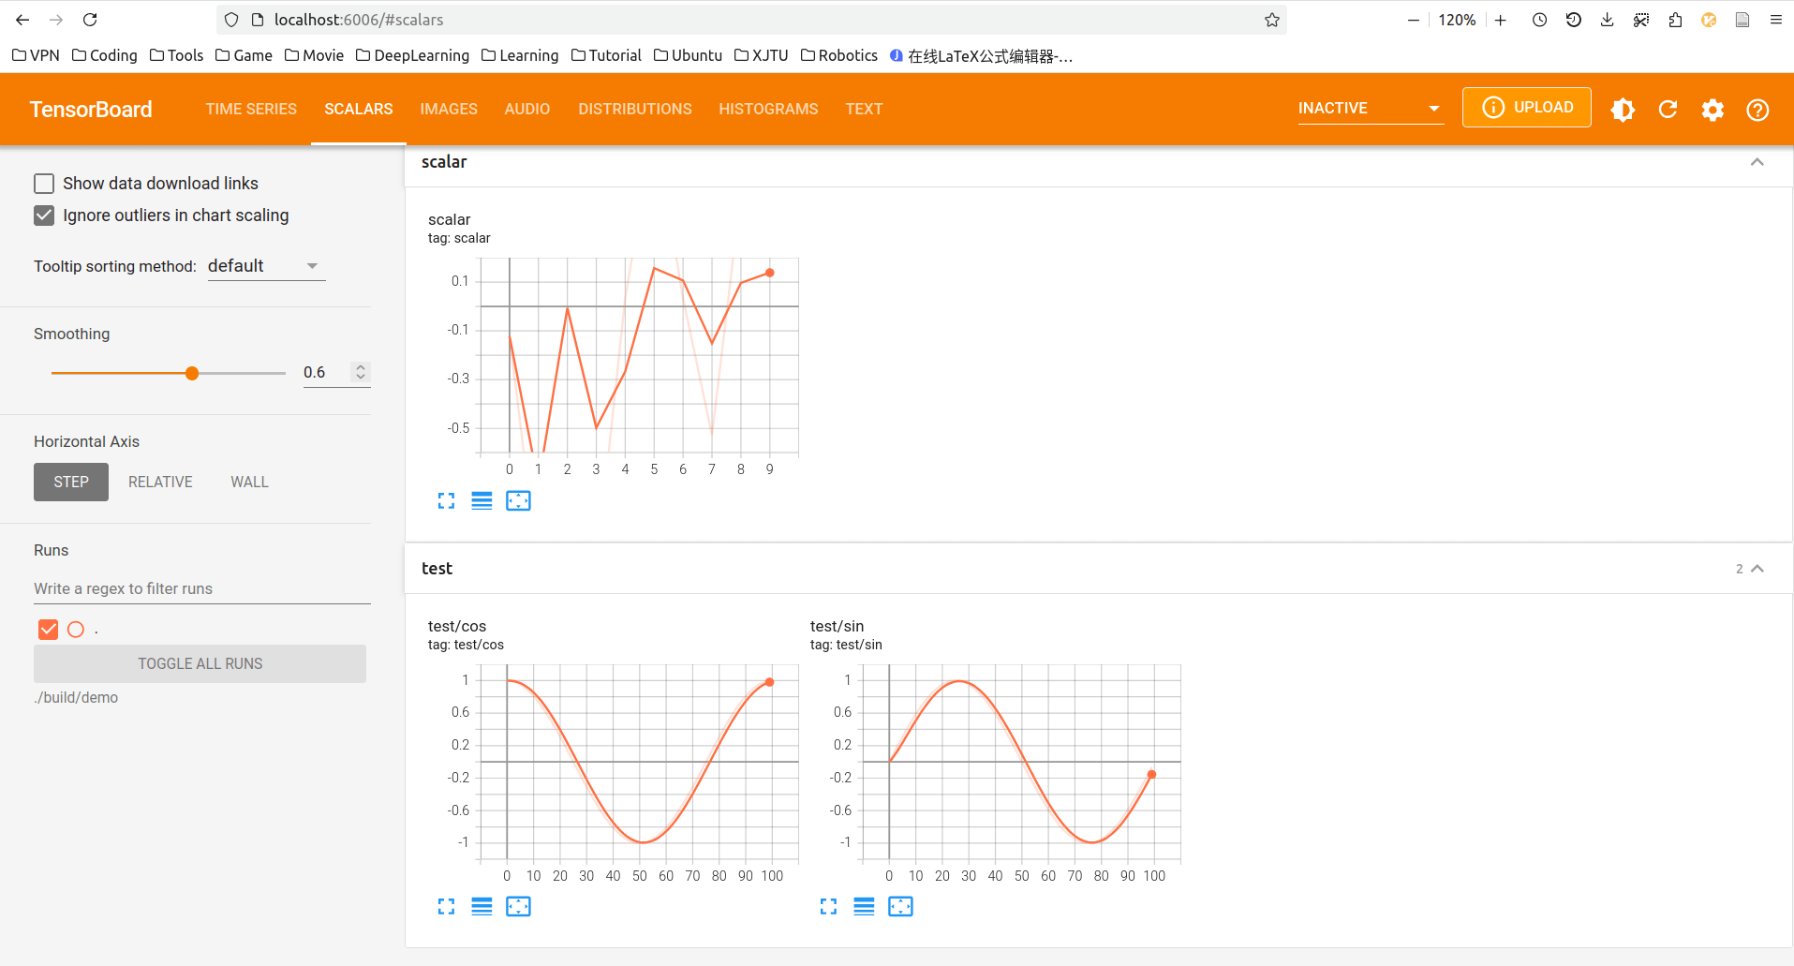Viewport: 1794px width, 966px height.
Task: Open the DISTRIBUTIONS tab
Action: 635,110
